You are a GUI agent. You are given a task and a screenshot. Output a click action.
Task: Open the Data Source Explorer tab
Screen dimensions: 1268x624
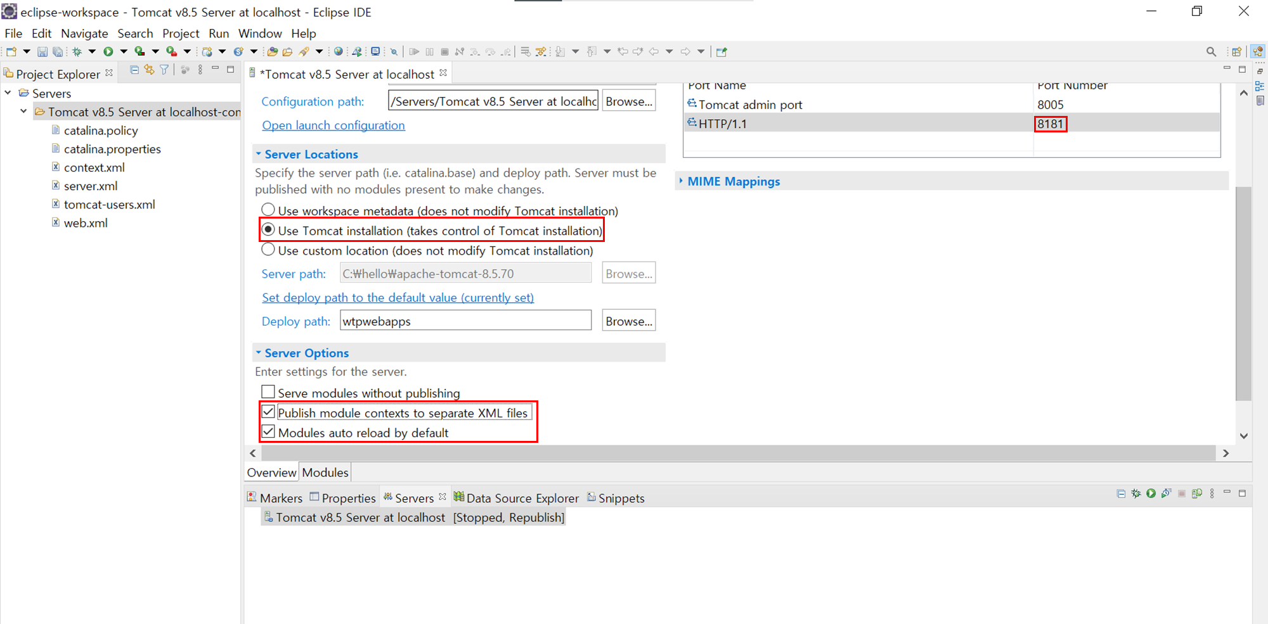coord(516,498)
